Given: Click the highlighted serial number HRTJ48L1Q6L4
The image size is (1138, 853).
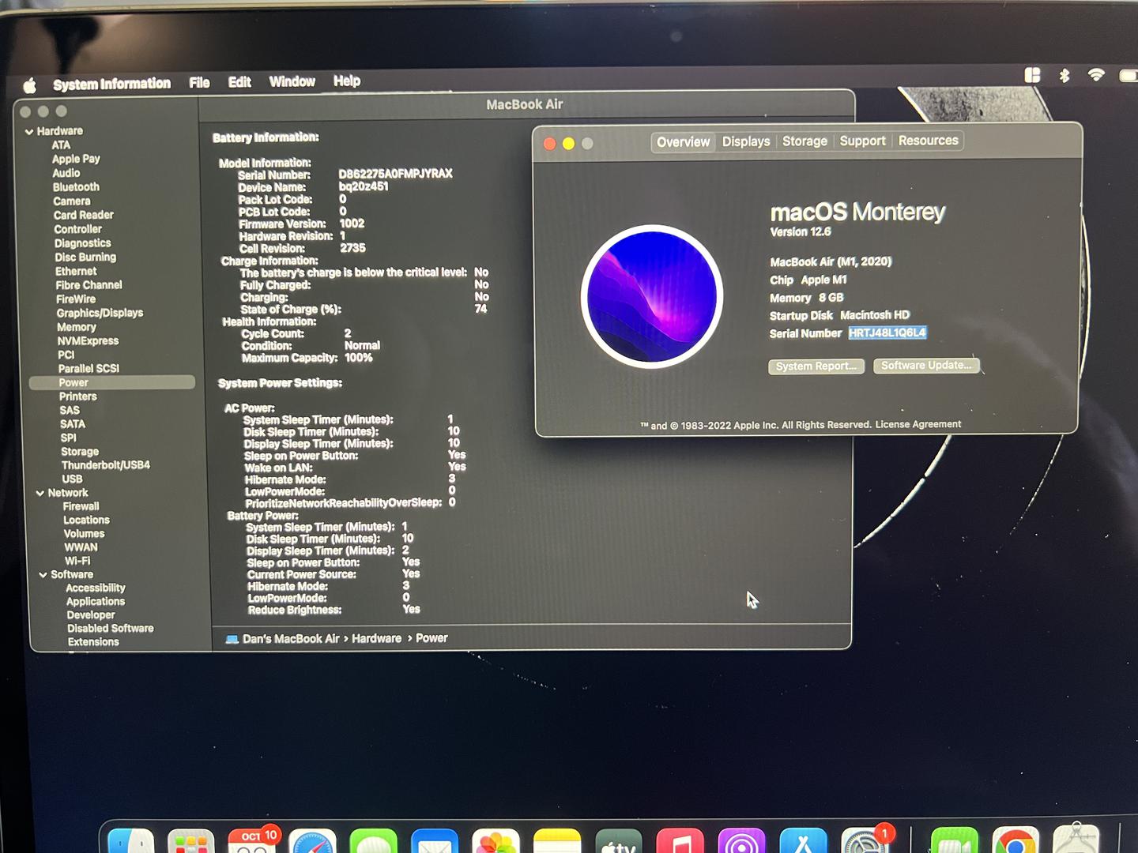Looking at the screenshot, I should click(887, 333).
